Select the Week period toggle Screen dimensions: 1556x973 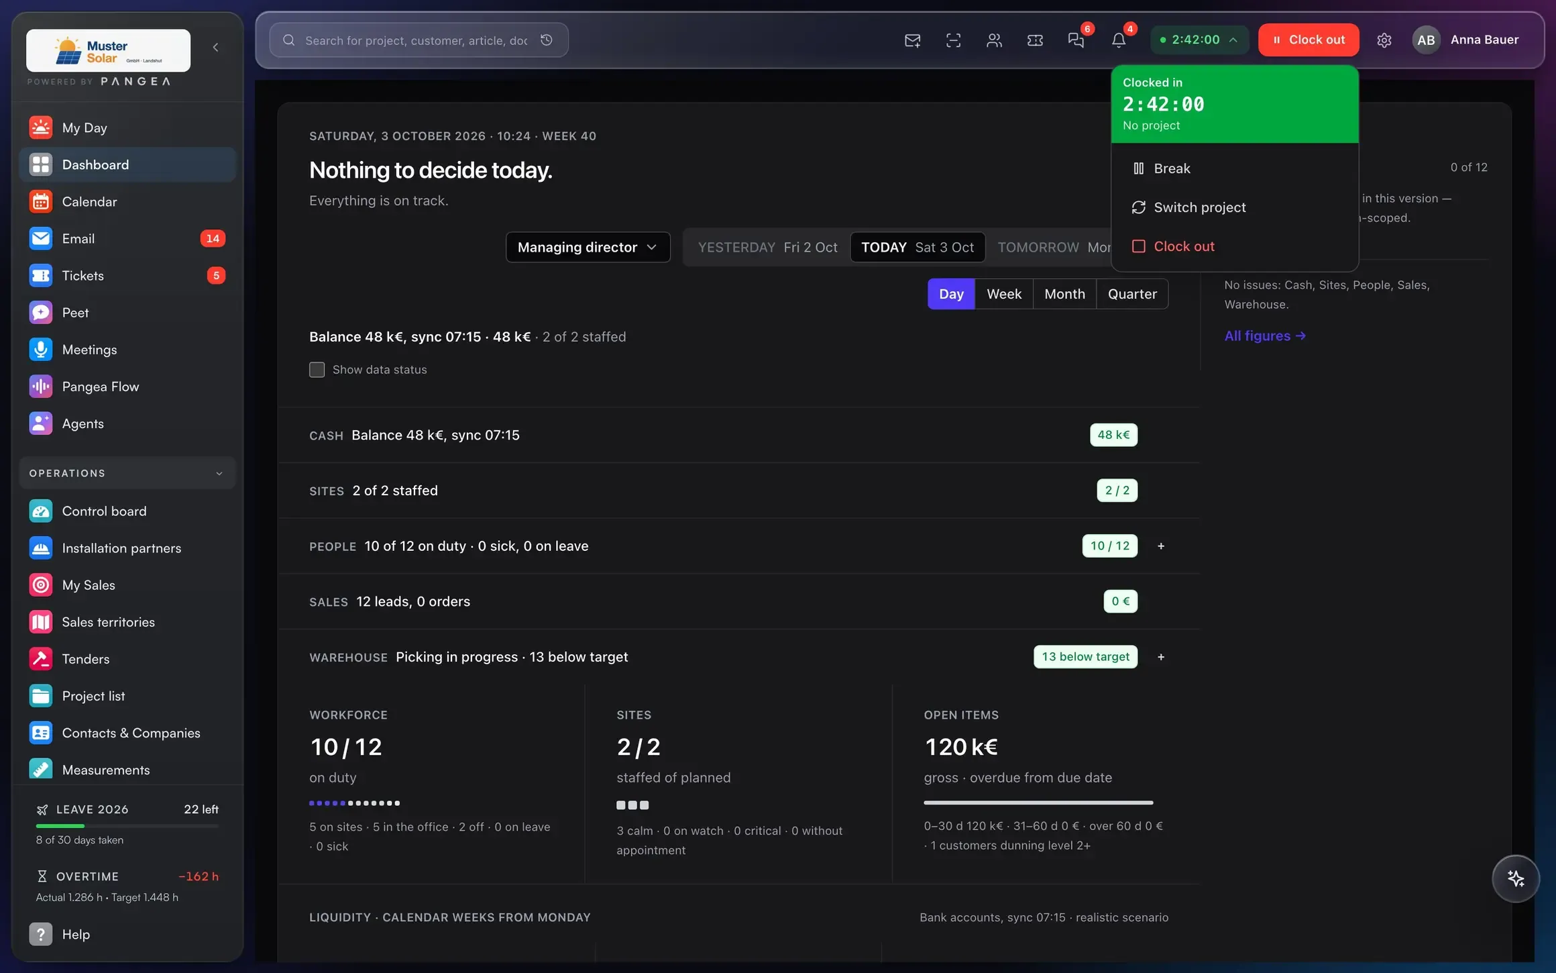tap(1004, 294)
